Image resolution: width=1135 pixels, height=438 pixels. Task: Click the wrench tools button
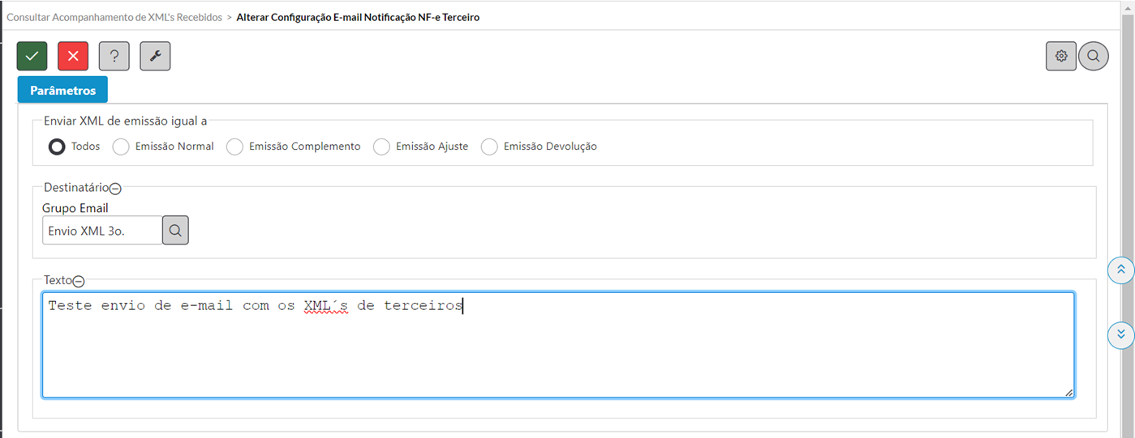[155, 56]
